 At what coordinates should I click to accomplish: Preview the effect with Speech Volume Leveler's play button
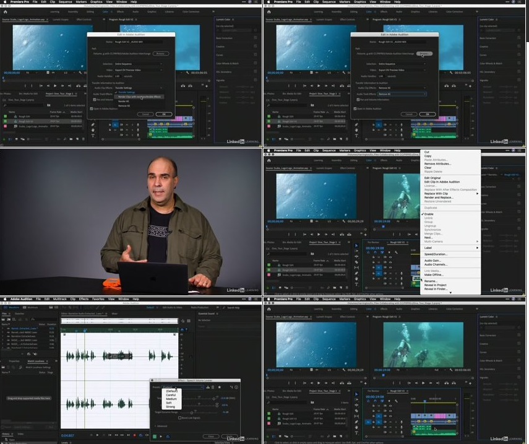pyautogui.click(x=161, y=437)
